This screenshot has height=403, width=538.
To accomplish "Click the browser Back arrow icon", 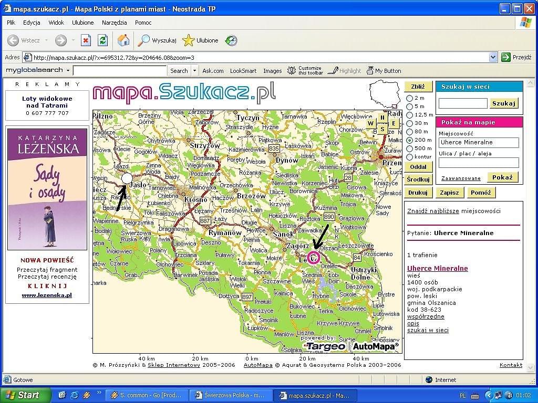I will coord(13,40).
